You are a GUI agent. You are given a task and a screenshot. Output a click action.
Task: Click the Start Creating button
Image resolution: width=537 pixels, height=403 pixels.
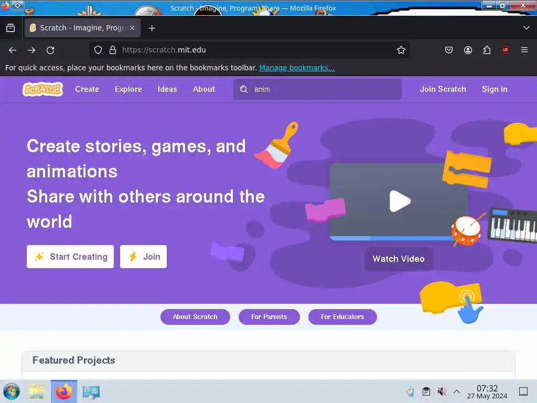coord(70,256)
